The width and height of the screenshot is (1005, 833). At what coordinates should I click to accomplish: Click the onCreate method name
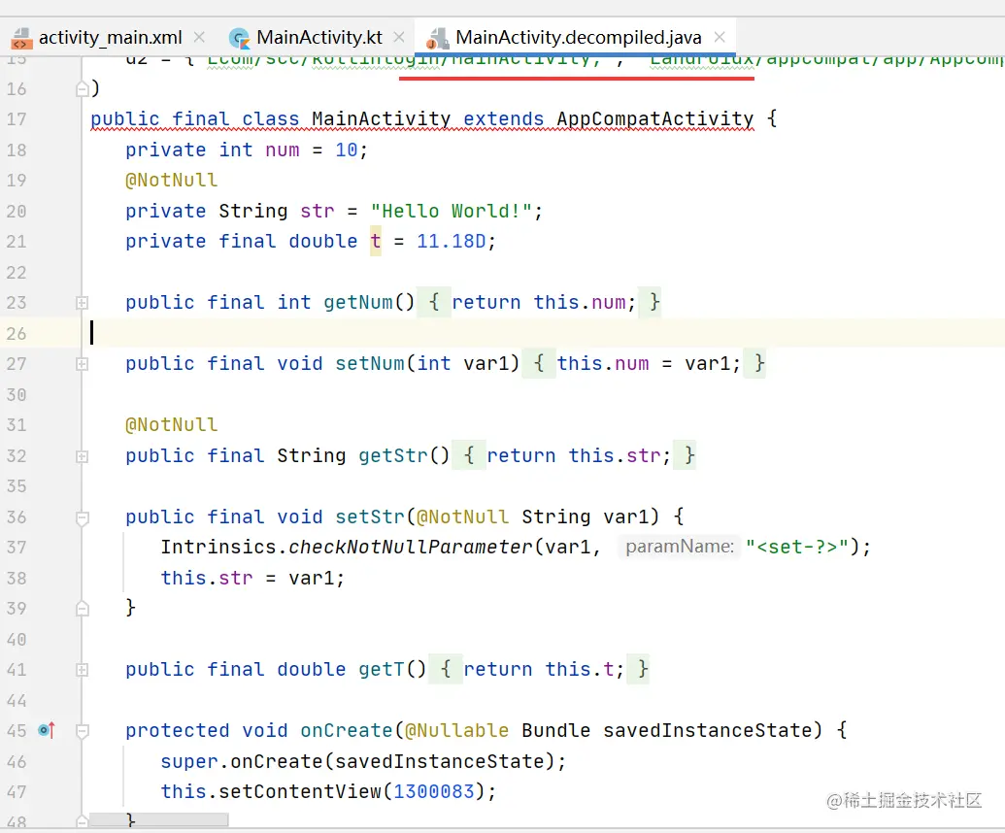coord(346,730)
